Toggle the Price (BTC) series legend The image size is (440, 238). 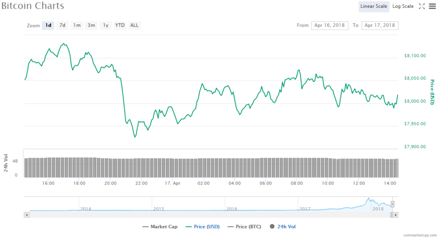pos(246,226)
